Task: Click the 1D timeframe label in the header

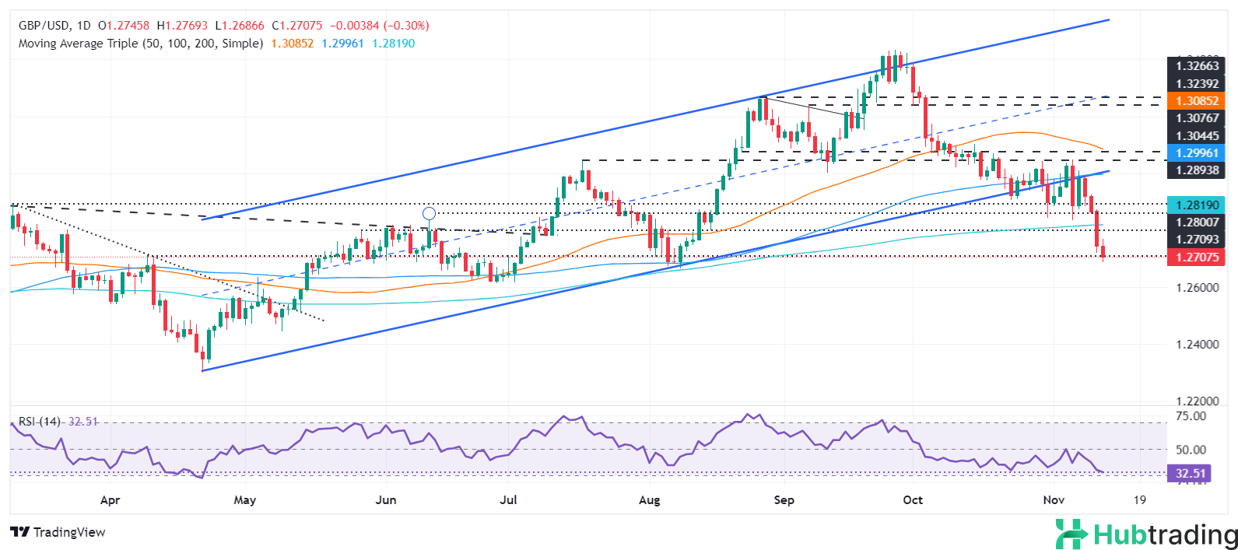Action: [x=84, y=26]
